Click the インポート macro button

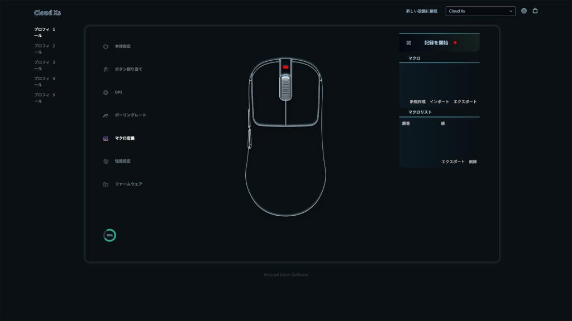[x=440, y=102]
